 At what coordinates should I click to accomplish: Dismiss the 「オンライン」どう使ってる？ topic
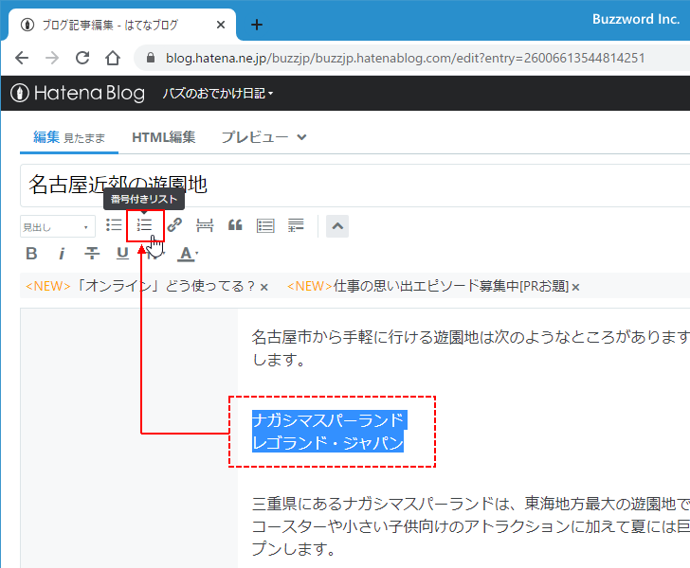coord(264,287)
